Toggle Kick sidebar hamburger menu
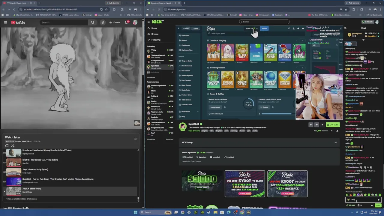The height and width of the screenshot is (216, 384). click(148, 22)
